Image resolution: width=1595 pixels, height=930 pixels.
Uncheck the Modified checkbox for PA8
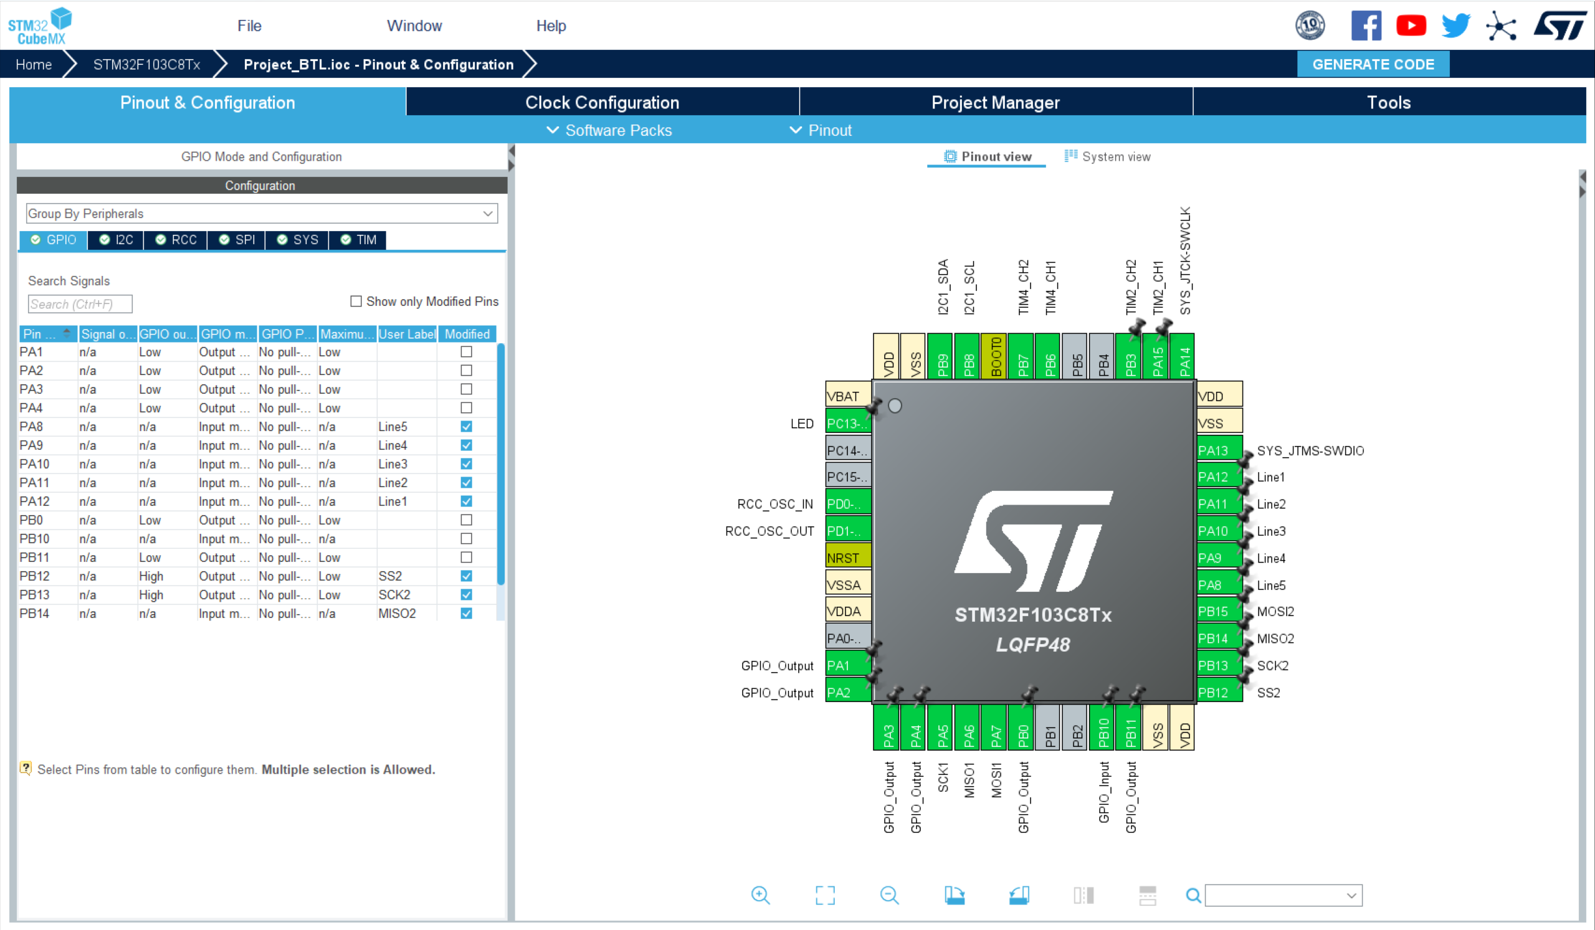pos(467,427)
